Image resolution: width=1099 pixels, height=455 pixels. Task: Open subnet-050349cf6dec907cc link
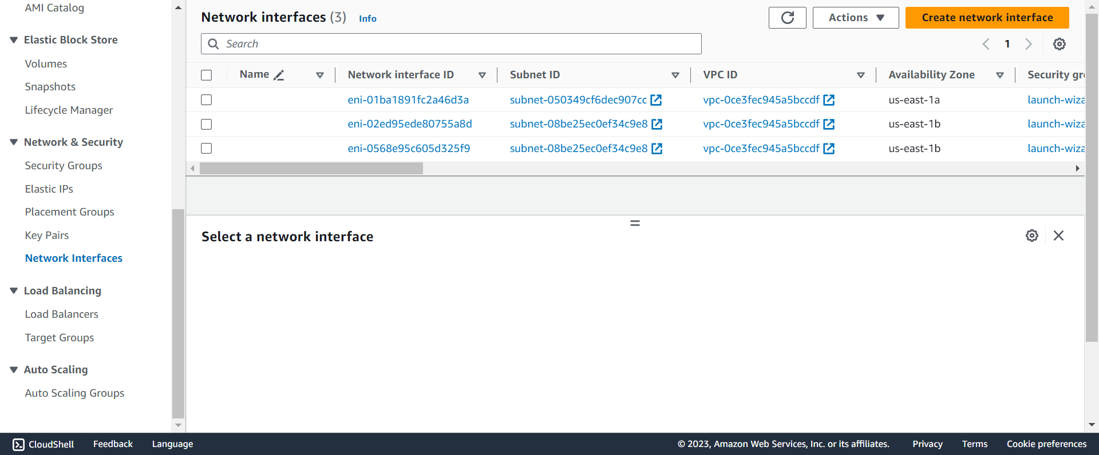578,100
